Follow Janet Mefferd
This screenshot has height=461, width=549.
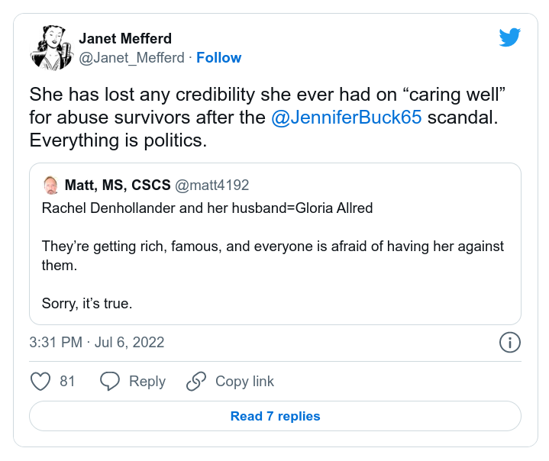tap(219, 58)
